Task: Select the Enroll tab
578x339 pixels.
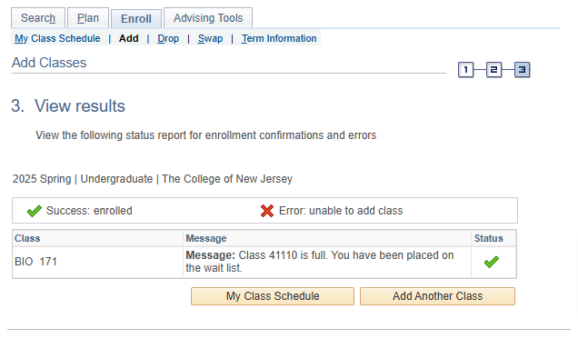Action: 136,18
